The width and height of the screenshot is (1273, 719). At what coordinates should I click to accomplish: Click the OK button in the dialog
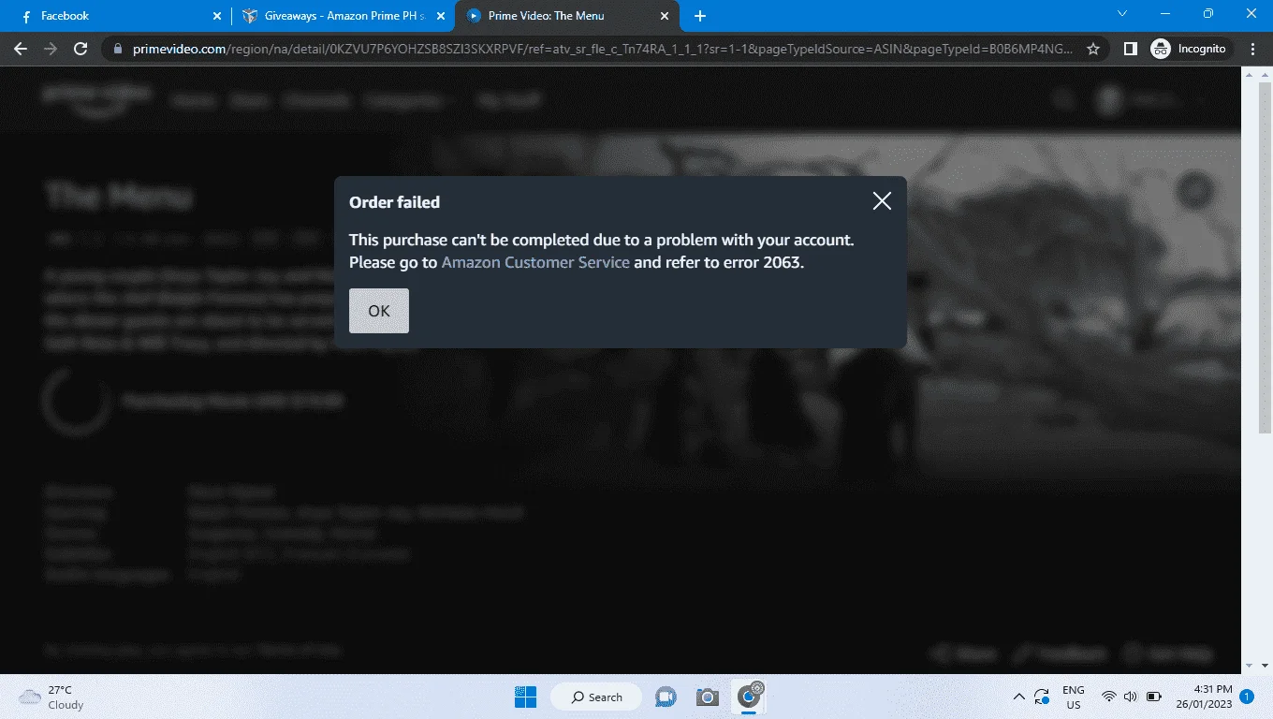coord(379,311)
